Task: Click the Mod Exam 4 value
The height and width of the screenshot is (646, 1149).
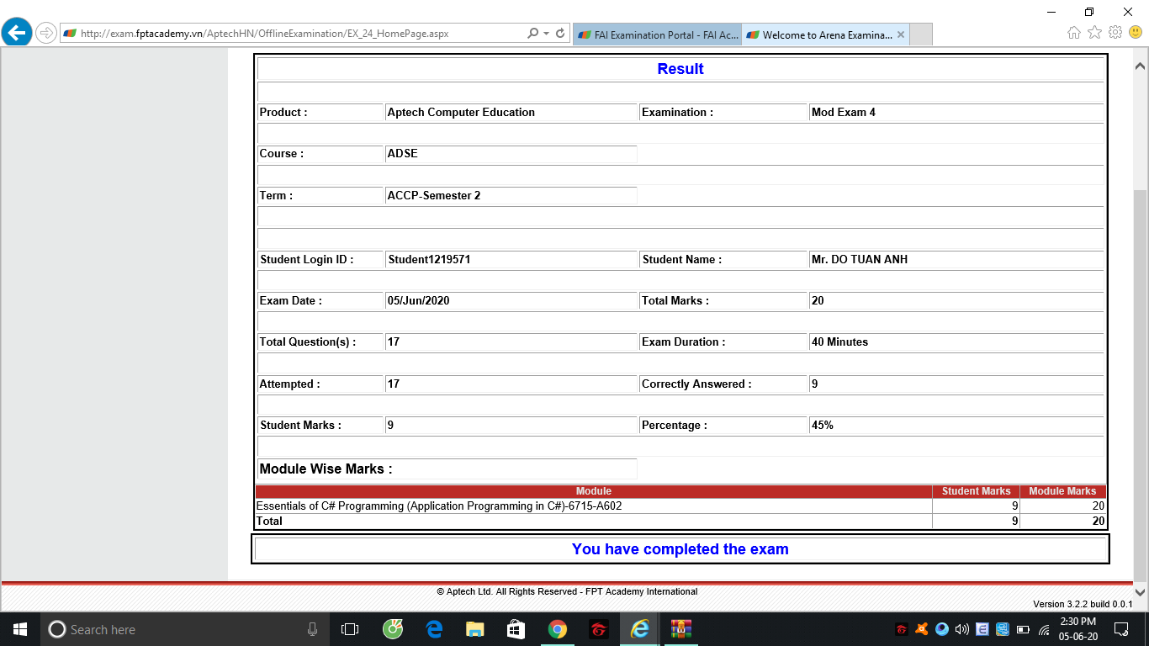Action: (844, 112)
